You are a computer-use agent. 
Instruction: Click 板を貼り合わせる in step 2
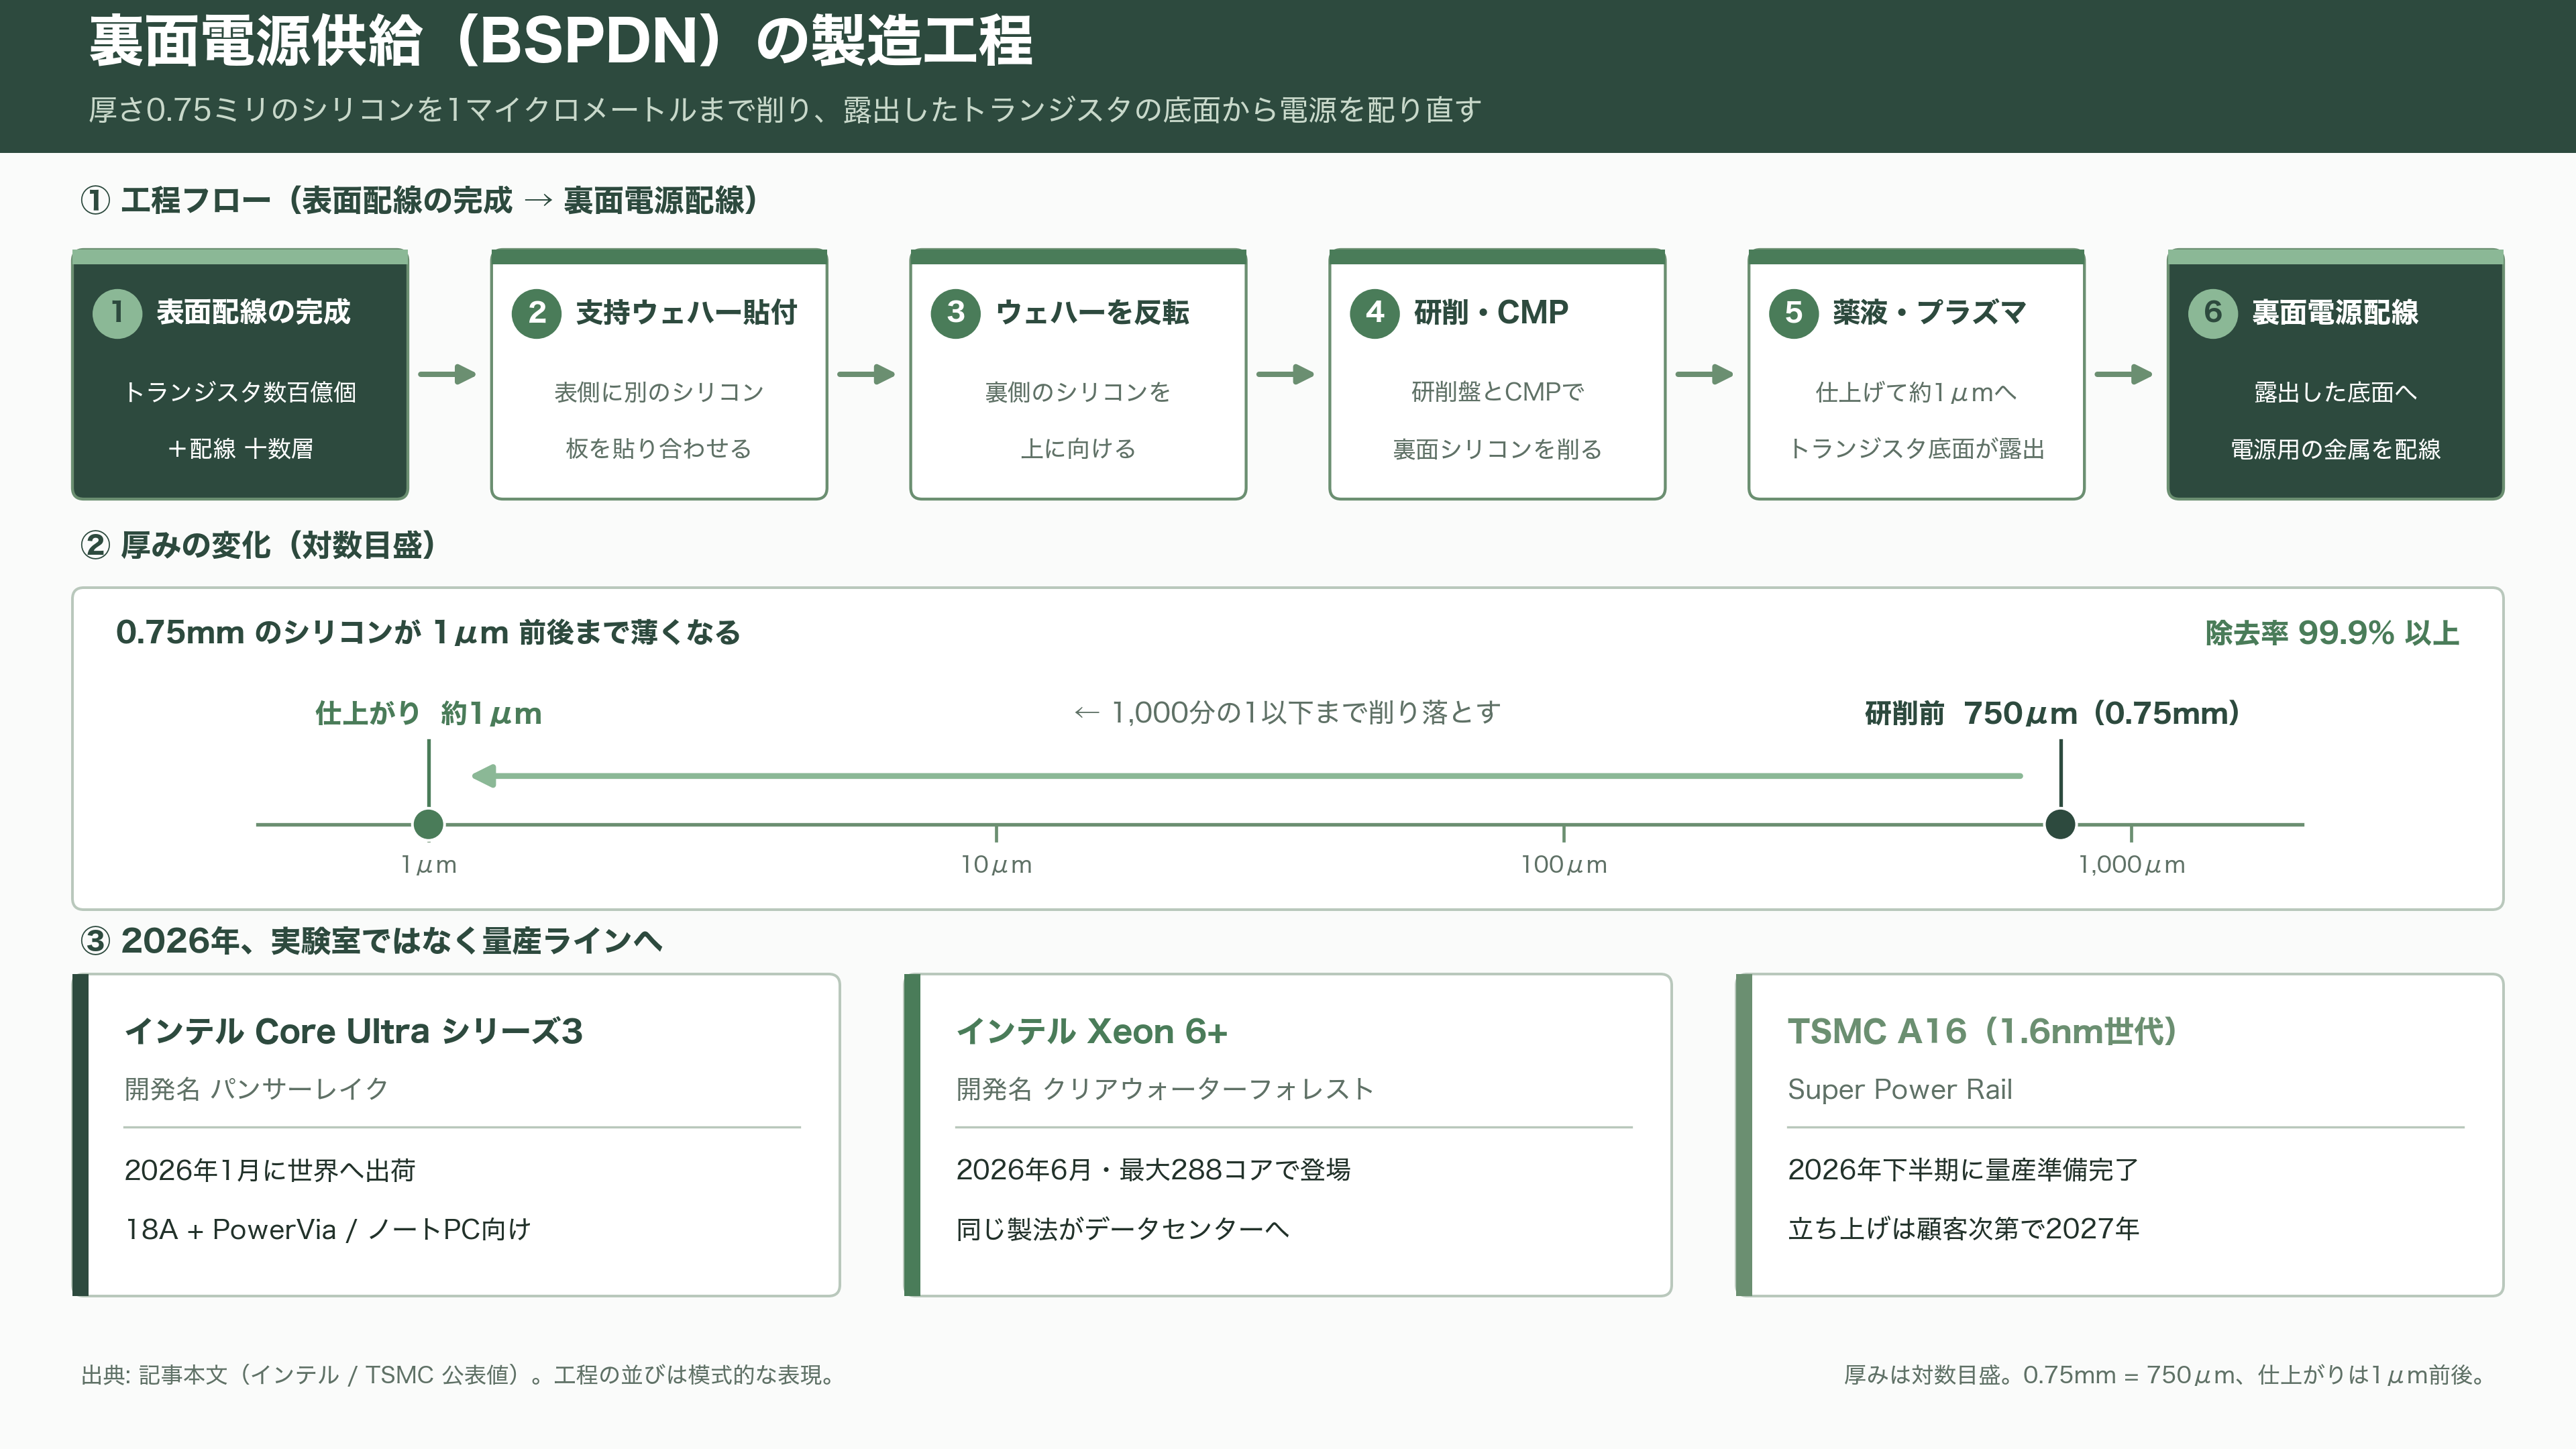tap(659, 449)
